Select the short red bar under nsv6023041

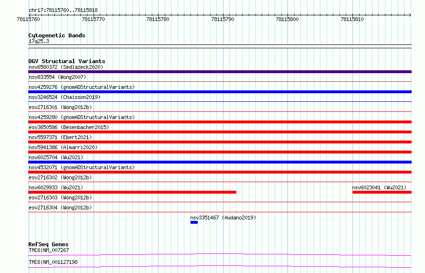(x=382, y=192)
